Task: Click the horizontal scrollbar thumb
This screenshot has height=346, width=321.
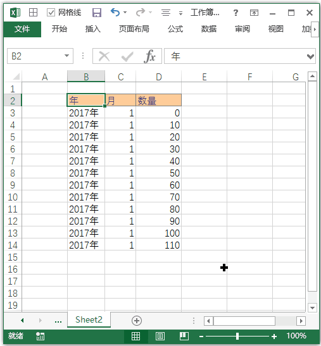Action: click(244, 321)
